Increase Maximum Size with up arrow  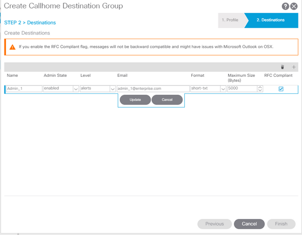[260, 87]
